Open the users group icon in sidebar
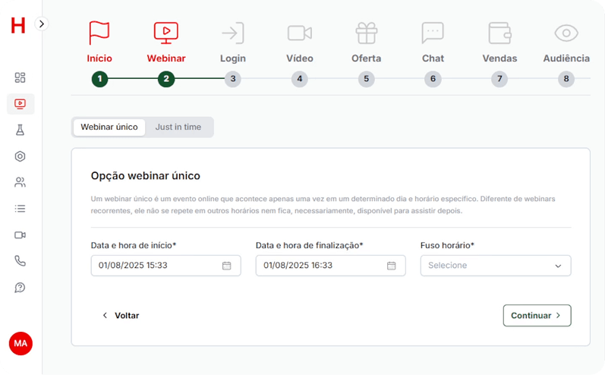The width and height of the screenshot is (605, 375). click(20, 182)
